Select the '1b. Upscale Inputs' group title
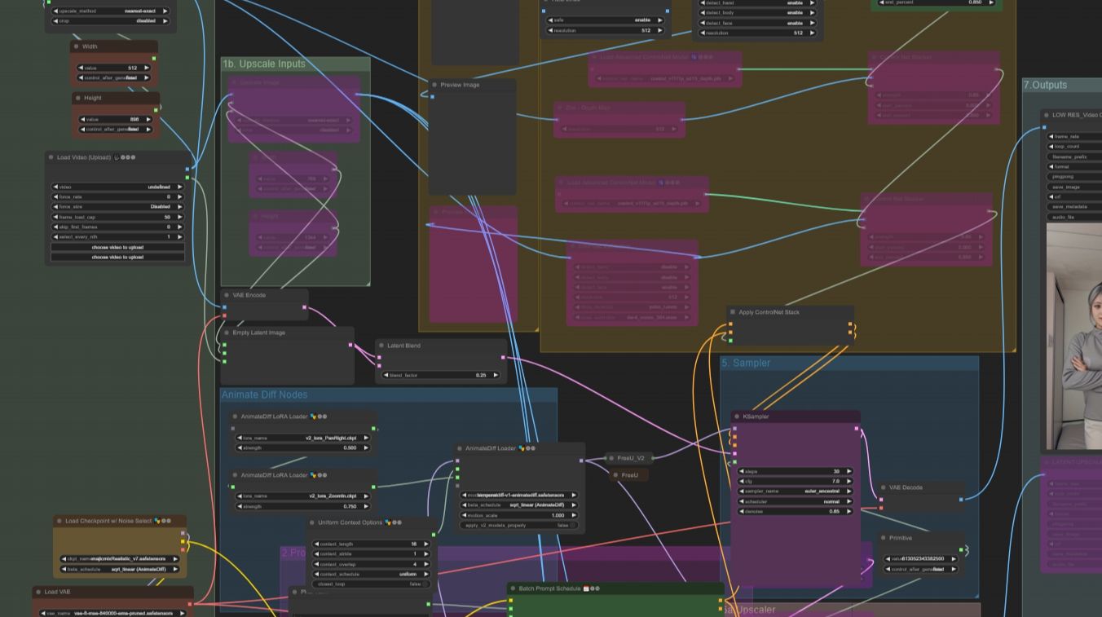The width and height of the screenshot is (1102, 617). pyautogui.click(x=263, y=64)
